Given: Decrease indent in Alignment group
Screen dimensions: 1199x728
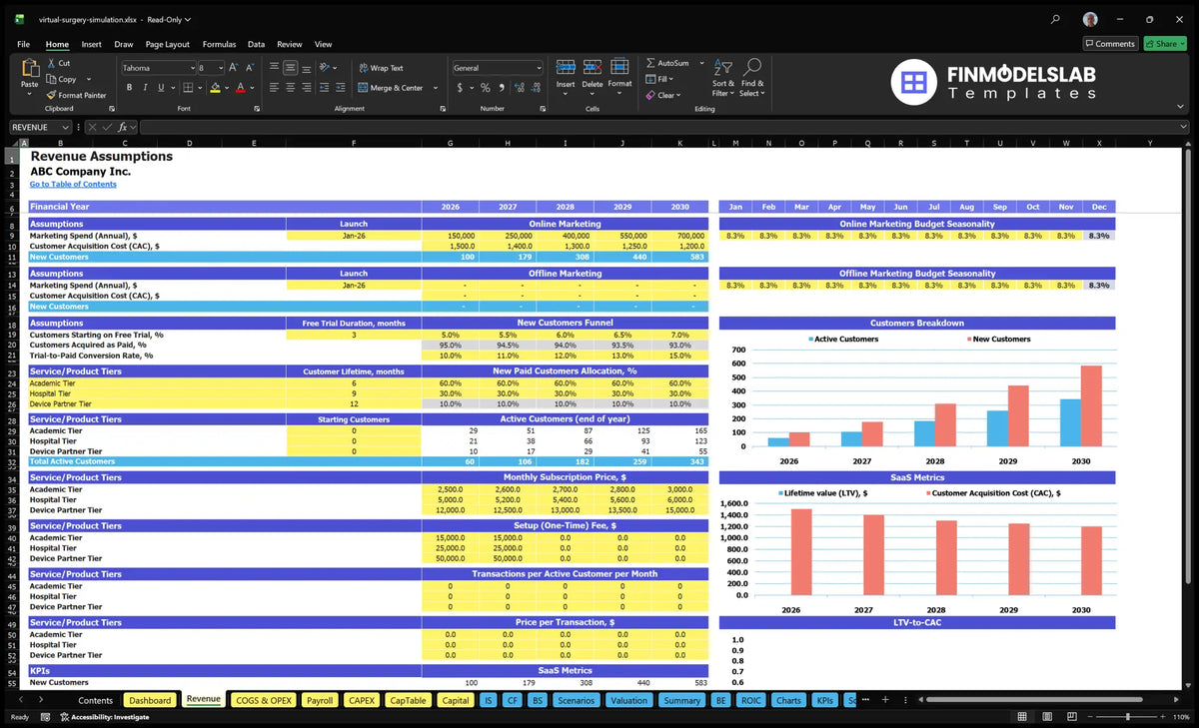Looking at the screenshot, I should click(326, 88).
